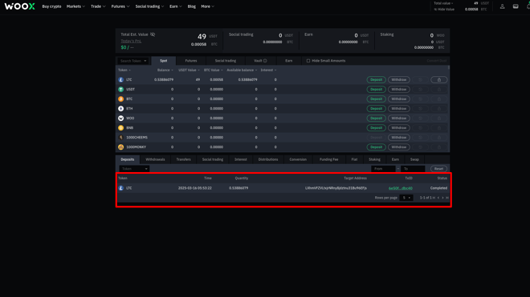Screen dimensions: 530x297
Task: Click Deposit for ETH
Action: point(376,109)
